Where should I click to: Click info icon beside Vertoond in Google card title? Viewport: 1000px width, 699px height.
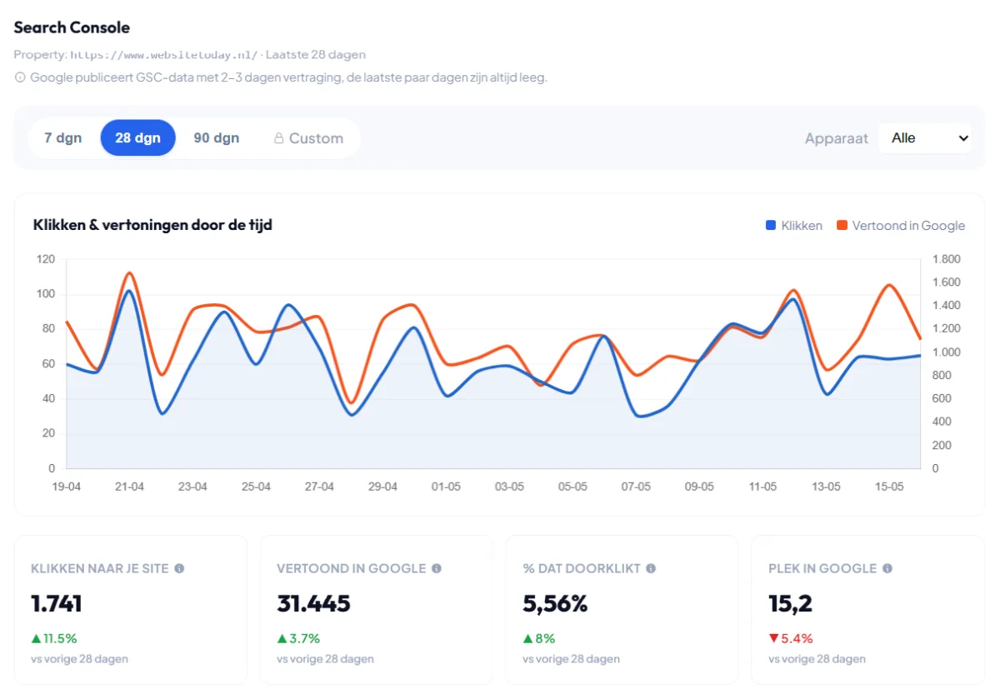tap(437, 568)
